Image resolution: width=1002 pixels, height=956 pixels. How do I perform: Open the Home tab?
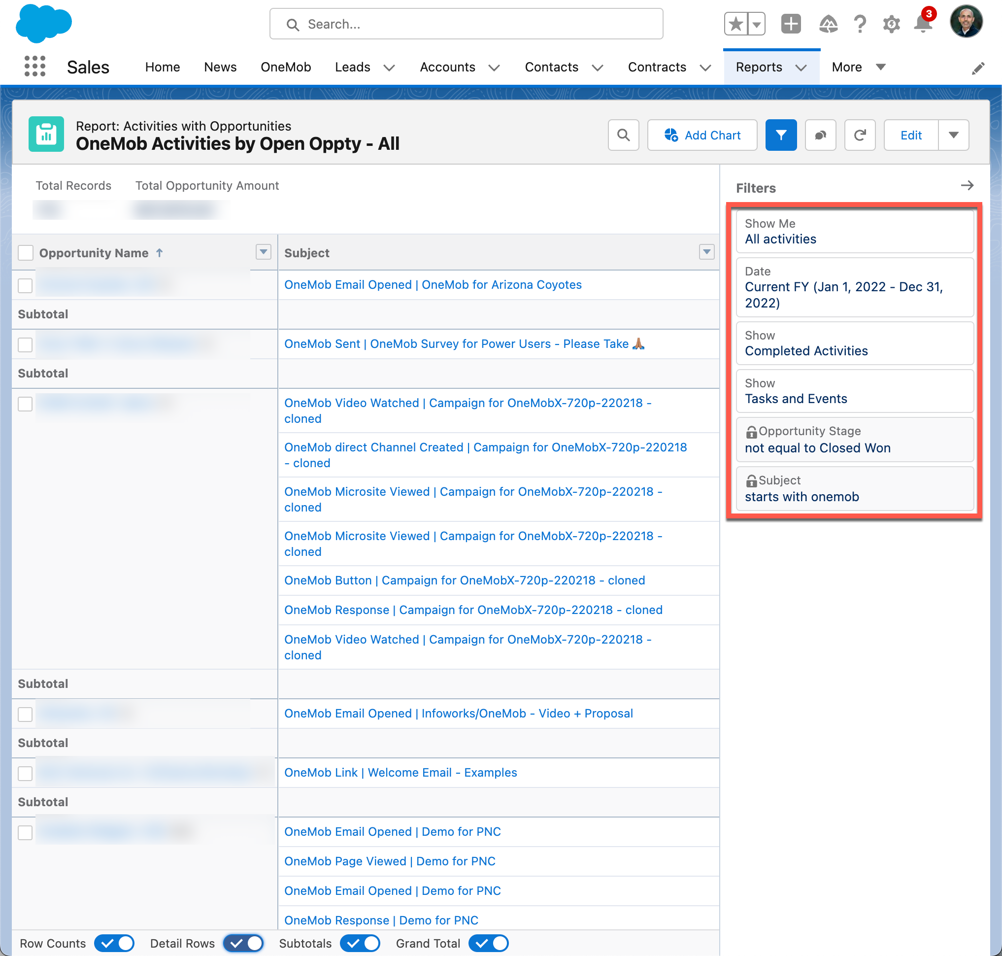tap(163, 67)
